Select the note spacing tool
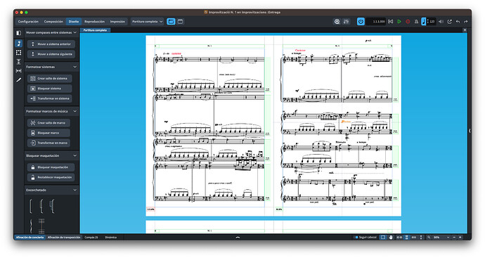Image resolution: width=485 pixels, height=258 pixels. click(18, 71)
